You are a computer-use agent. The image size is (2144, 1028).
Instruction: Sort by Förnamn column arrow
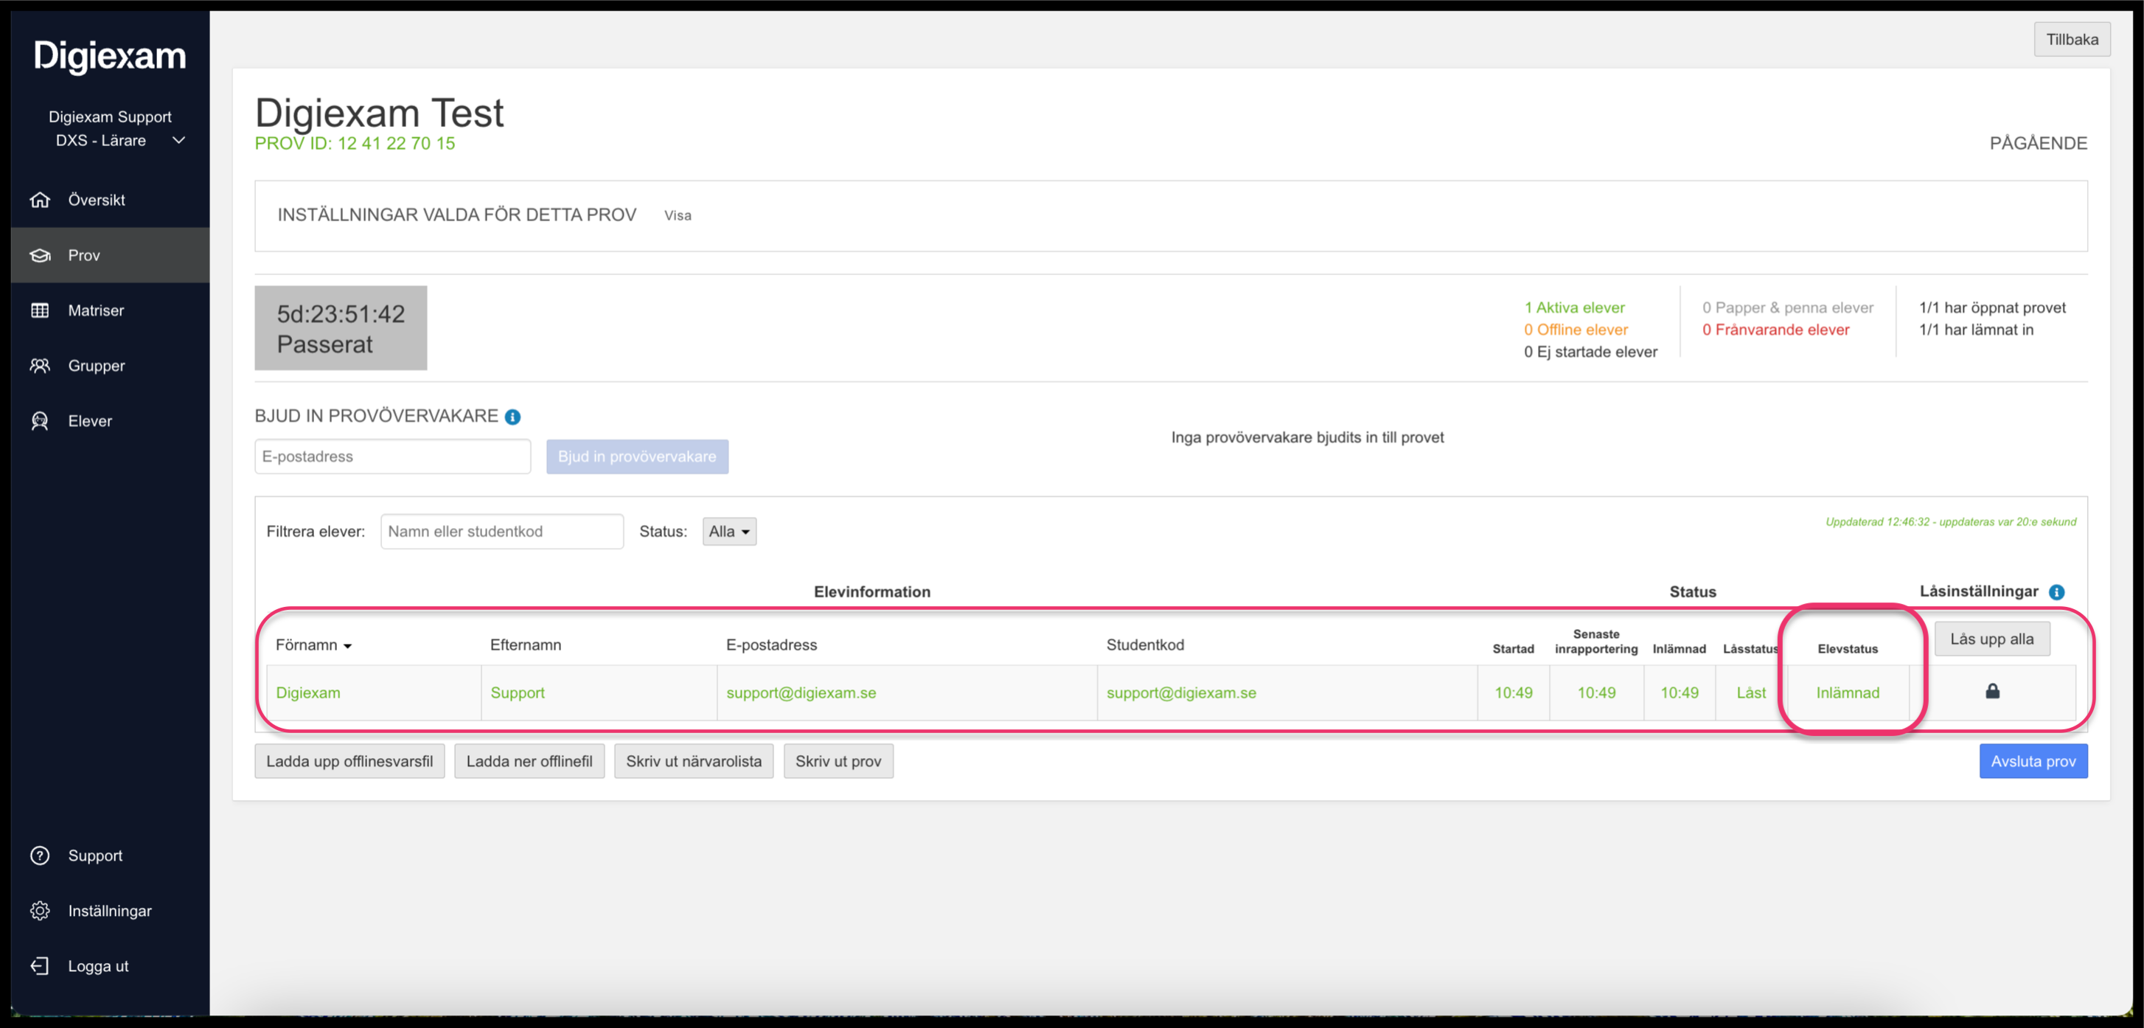pyautogui.click(x=347, y=646)
